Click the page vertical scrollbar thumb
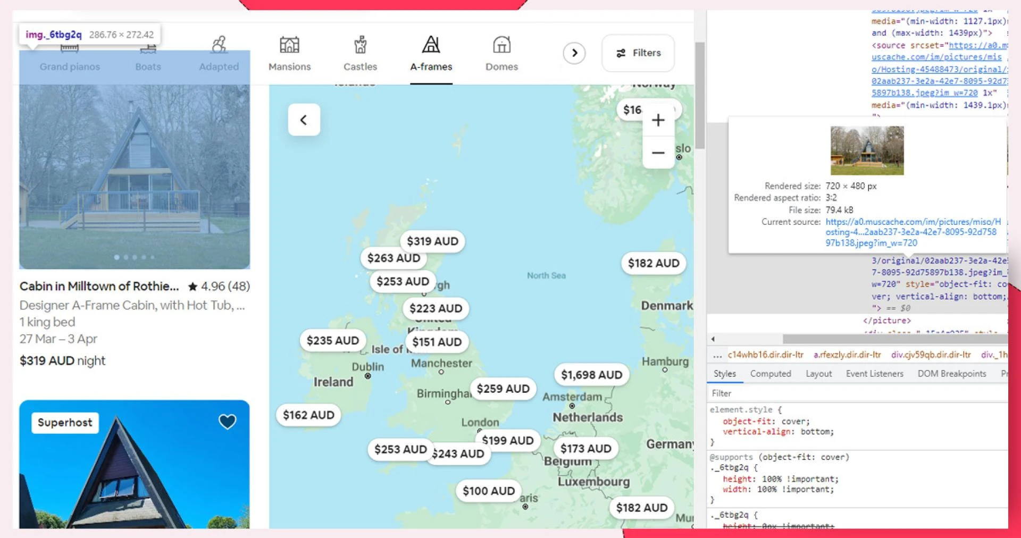Screen dimensions: 1021x538 click(700, 96)
